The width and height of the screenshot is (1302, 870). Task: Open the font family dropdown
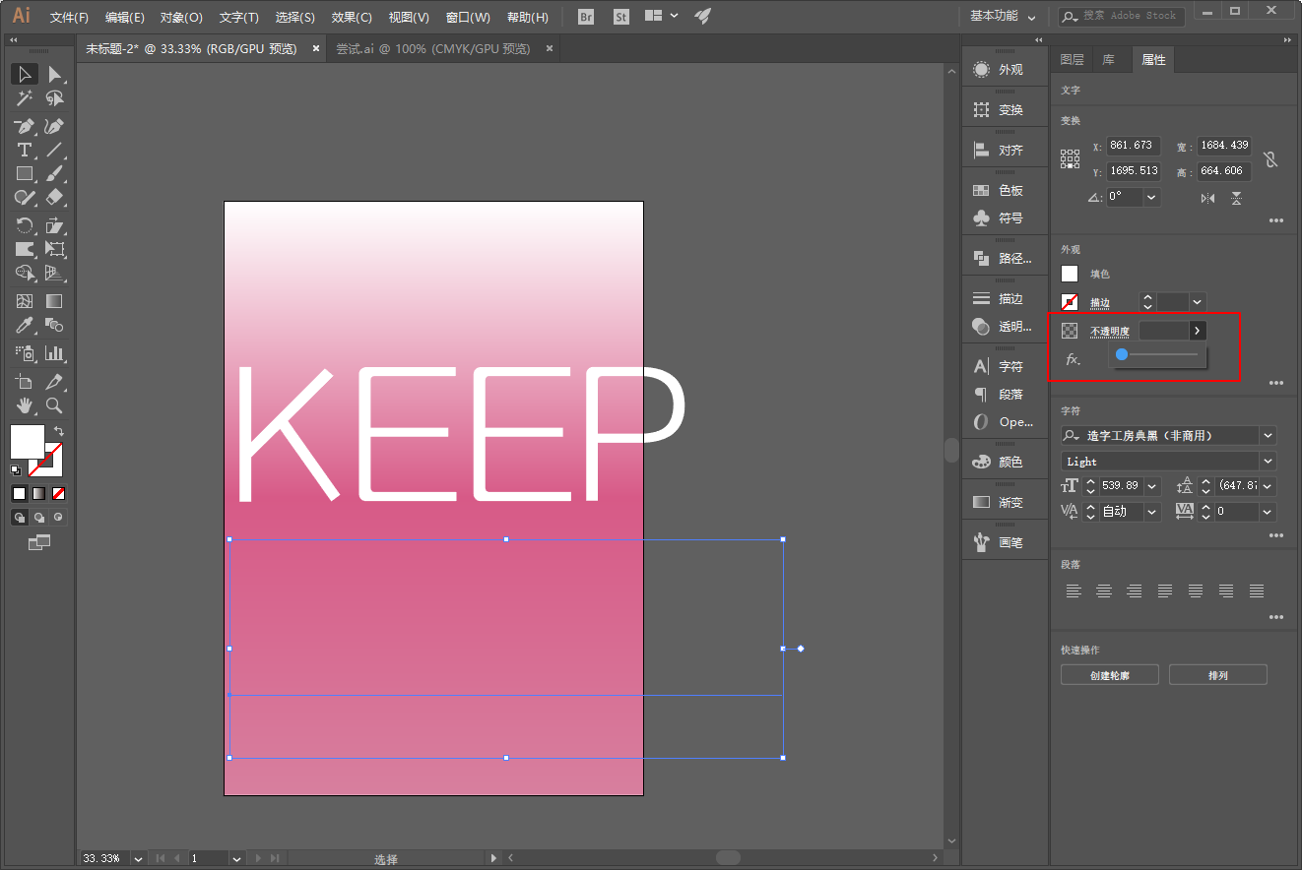pyautogui.click(x=1269, y=435)
